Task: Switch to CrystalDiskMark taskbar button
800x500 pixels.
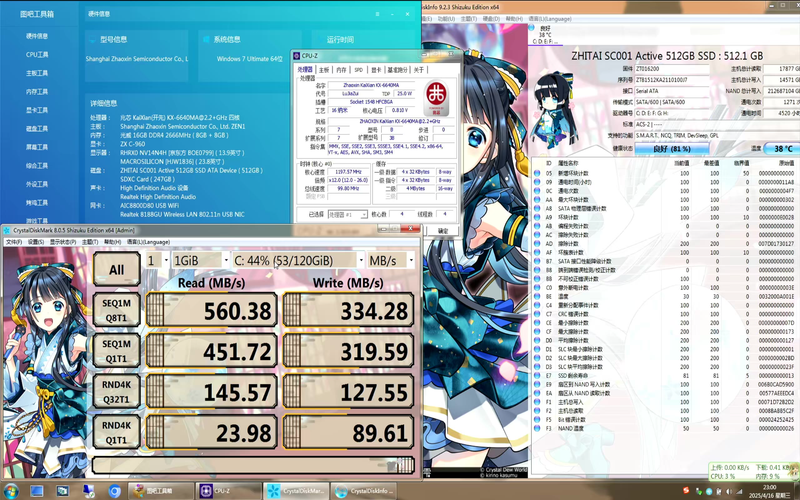Action: tap(296, 491)
